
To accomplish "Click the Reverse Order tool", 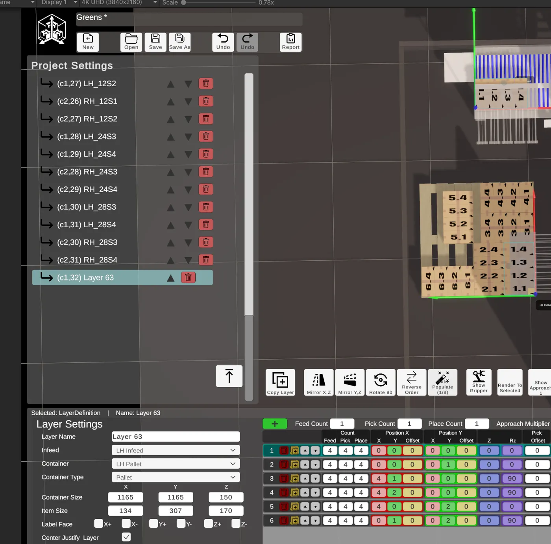I will [x=412, y=382].
